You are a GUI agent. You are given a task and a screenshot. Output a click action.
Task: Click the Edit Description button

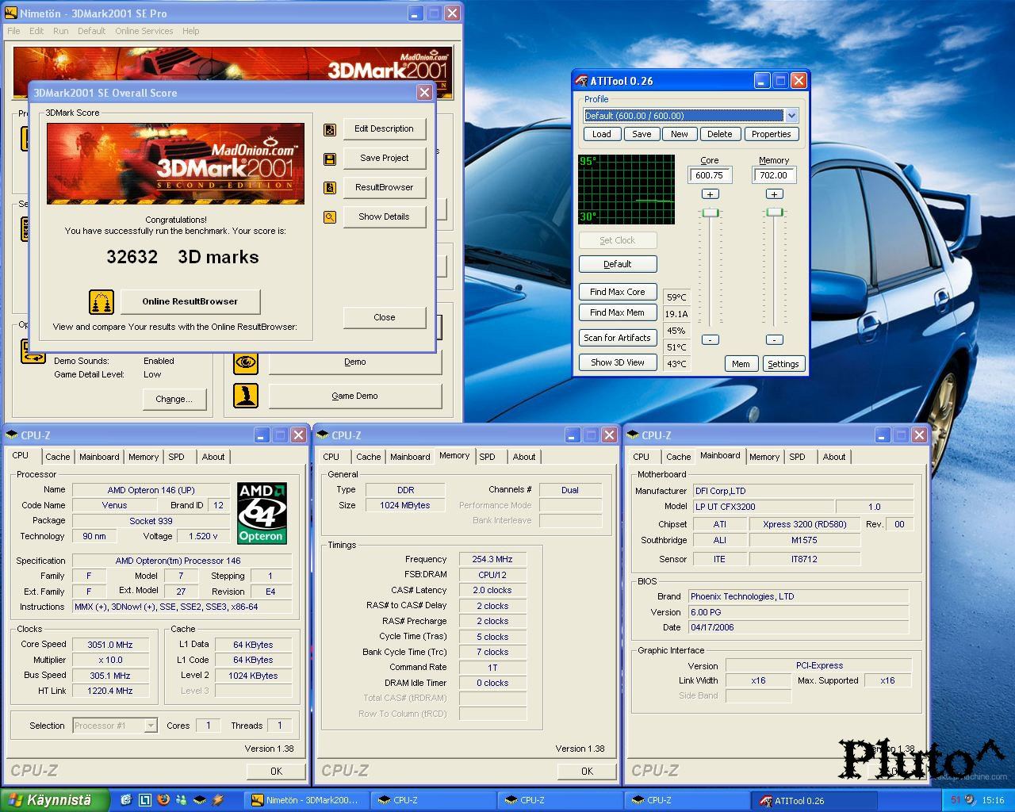tap(384, 128)
